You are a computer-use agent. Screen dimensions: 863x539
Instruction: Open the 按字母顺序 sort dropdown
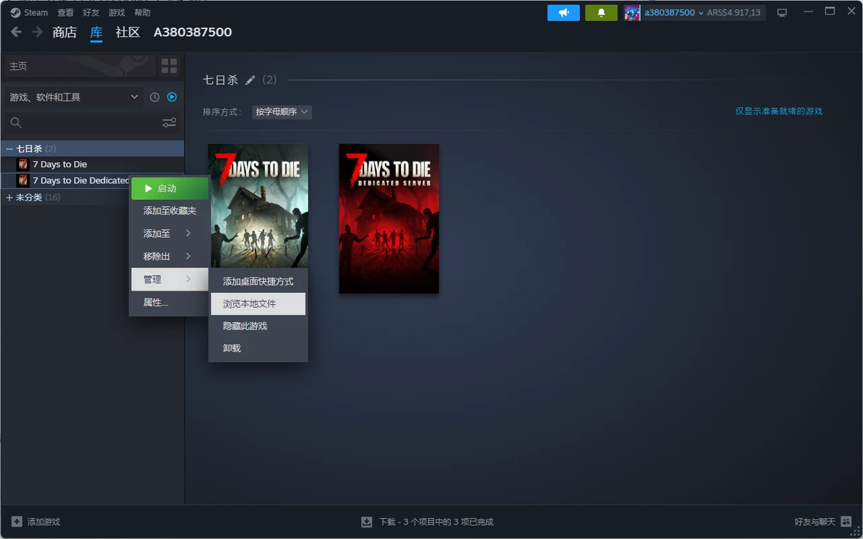tap(282, 112)
